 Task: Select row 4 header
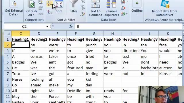[x=8, y=57]
